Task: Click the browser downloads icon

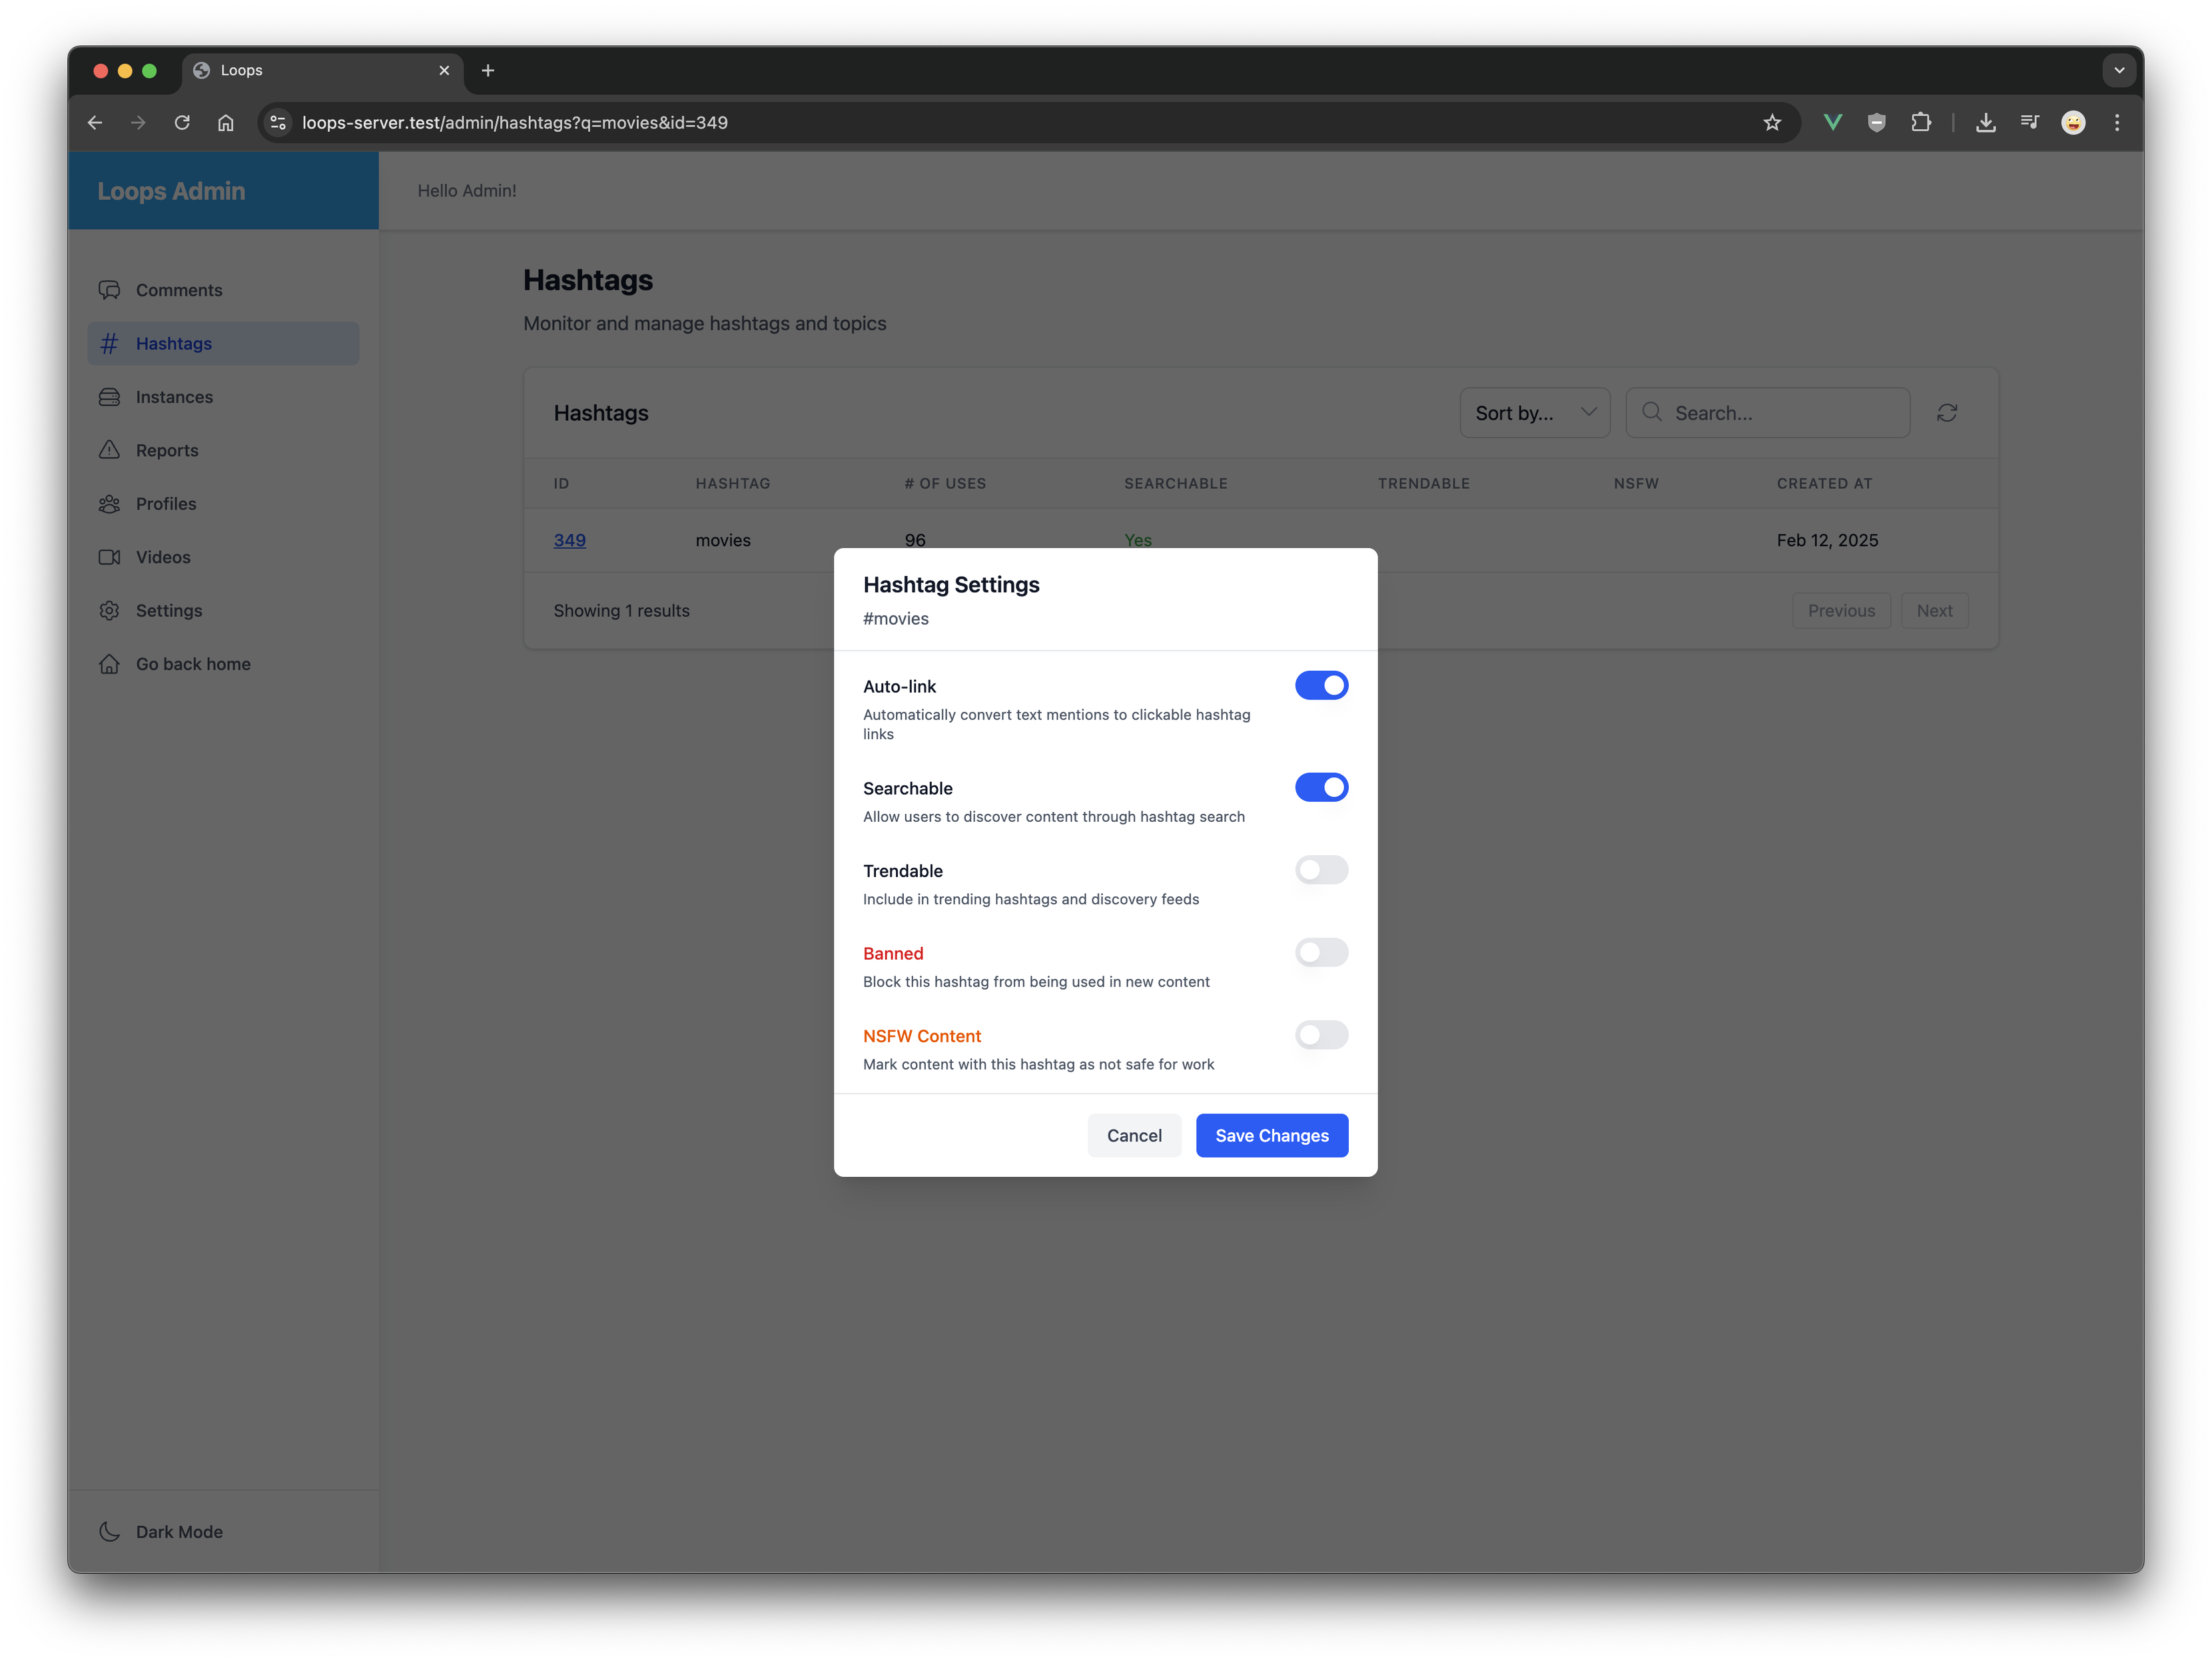Action: click(1985, 123)
